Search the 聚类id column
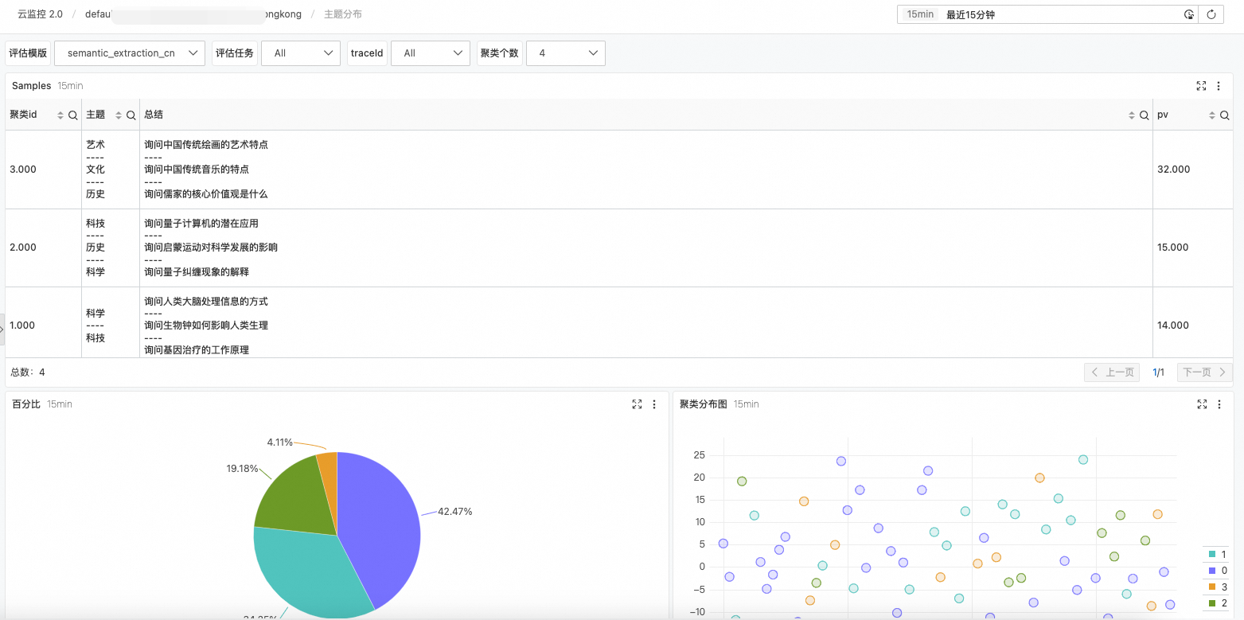Image resolution: width=1244 pixels, height=620 pixels. 72,115
